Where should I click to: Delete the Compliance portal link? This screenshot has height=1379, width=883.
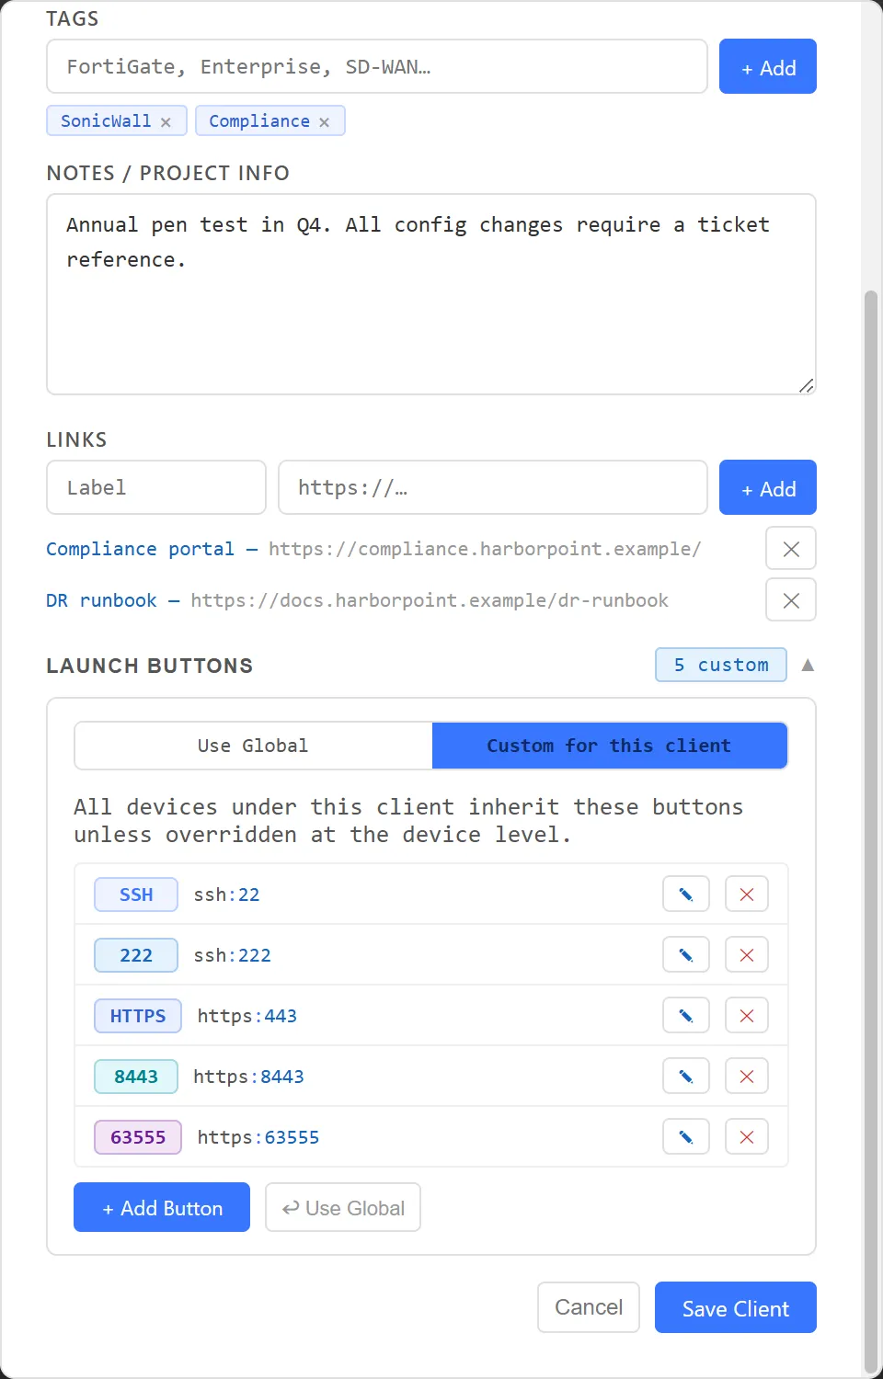tap(791, 549)
